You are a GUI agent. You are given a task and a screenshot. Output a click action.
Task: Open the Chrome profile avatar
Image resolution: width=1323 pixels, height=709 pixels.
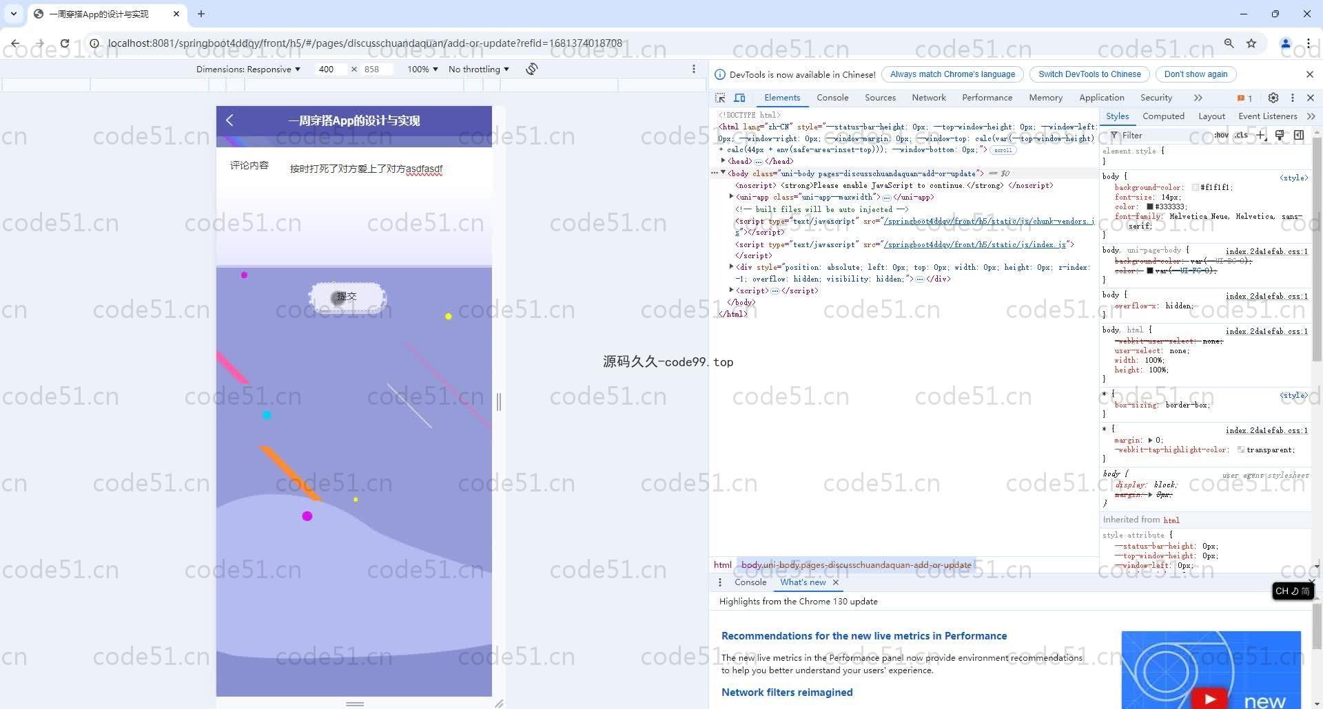[x=1285, y=43]
